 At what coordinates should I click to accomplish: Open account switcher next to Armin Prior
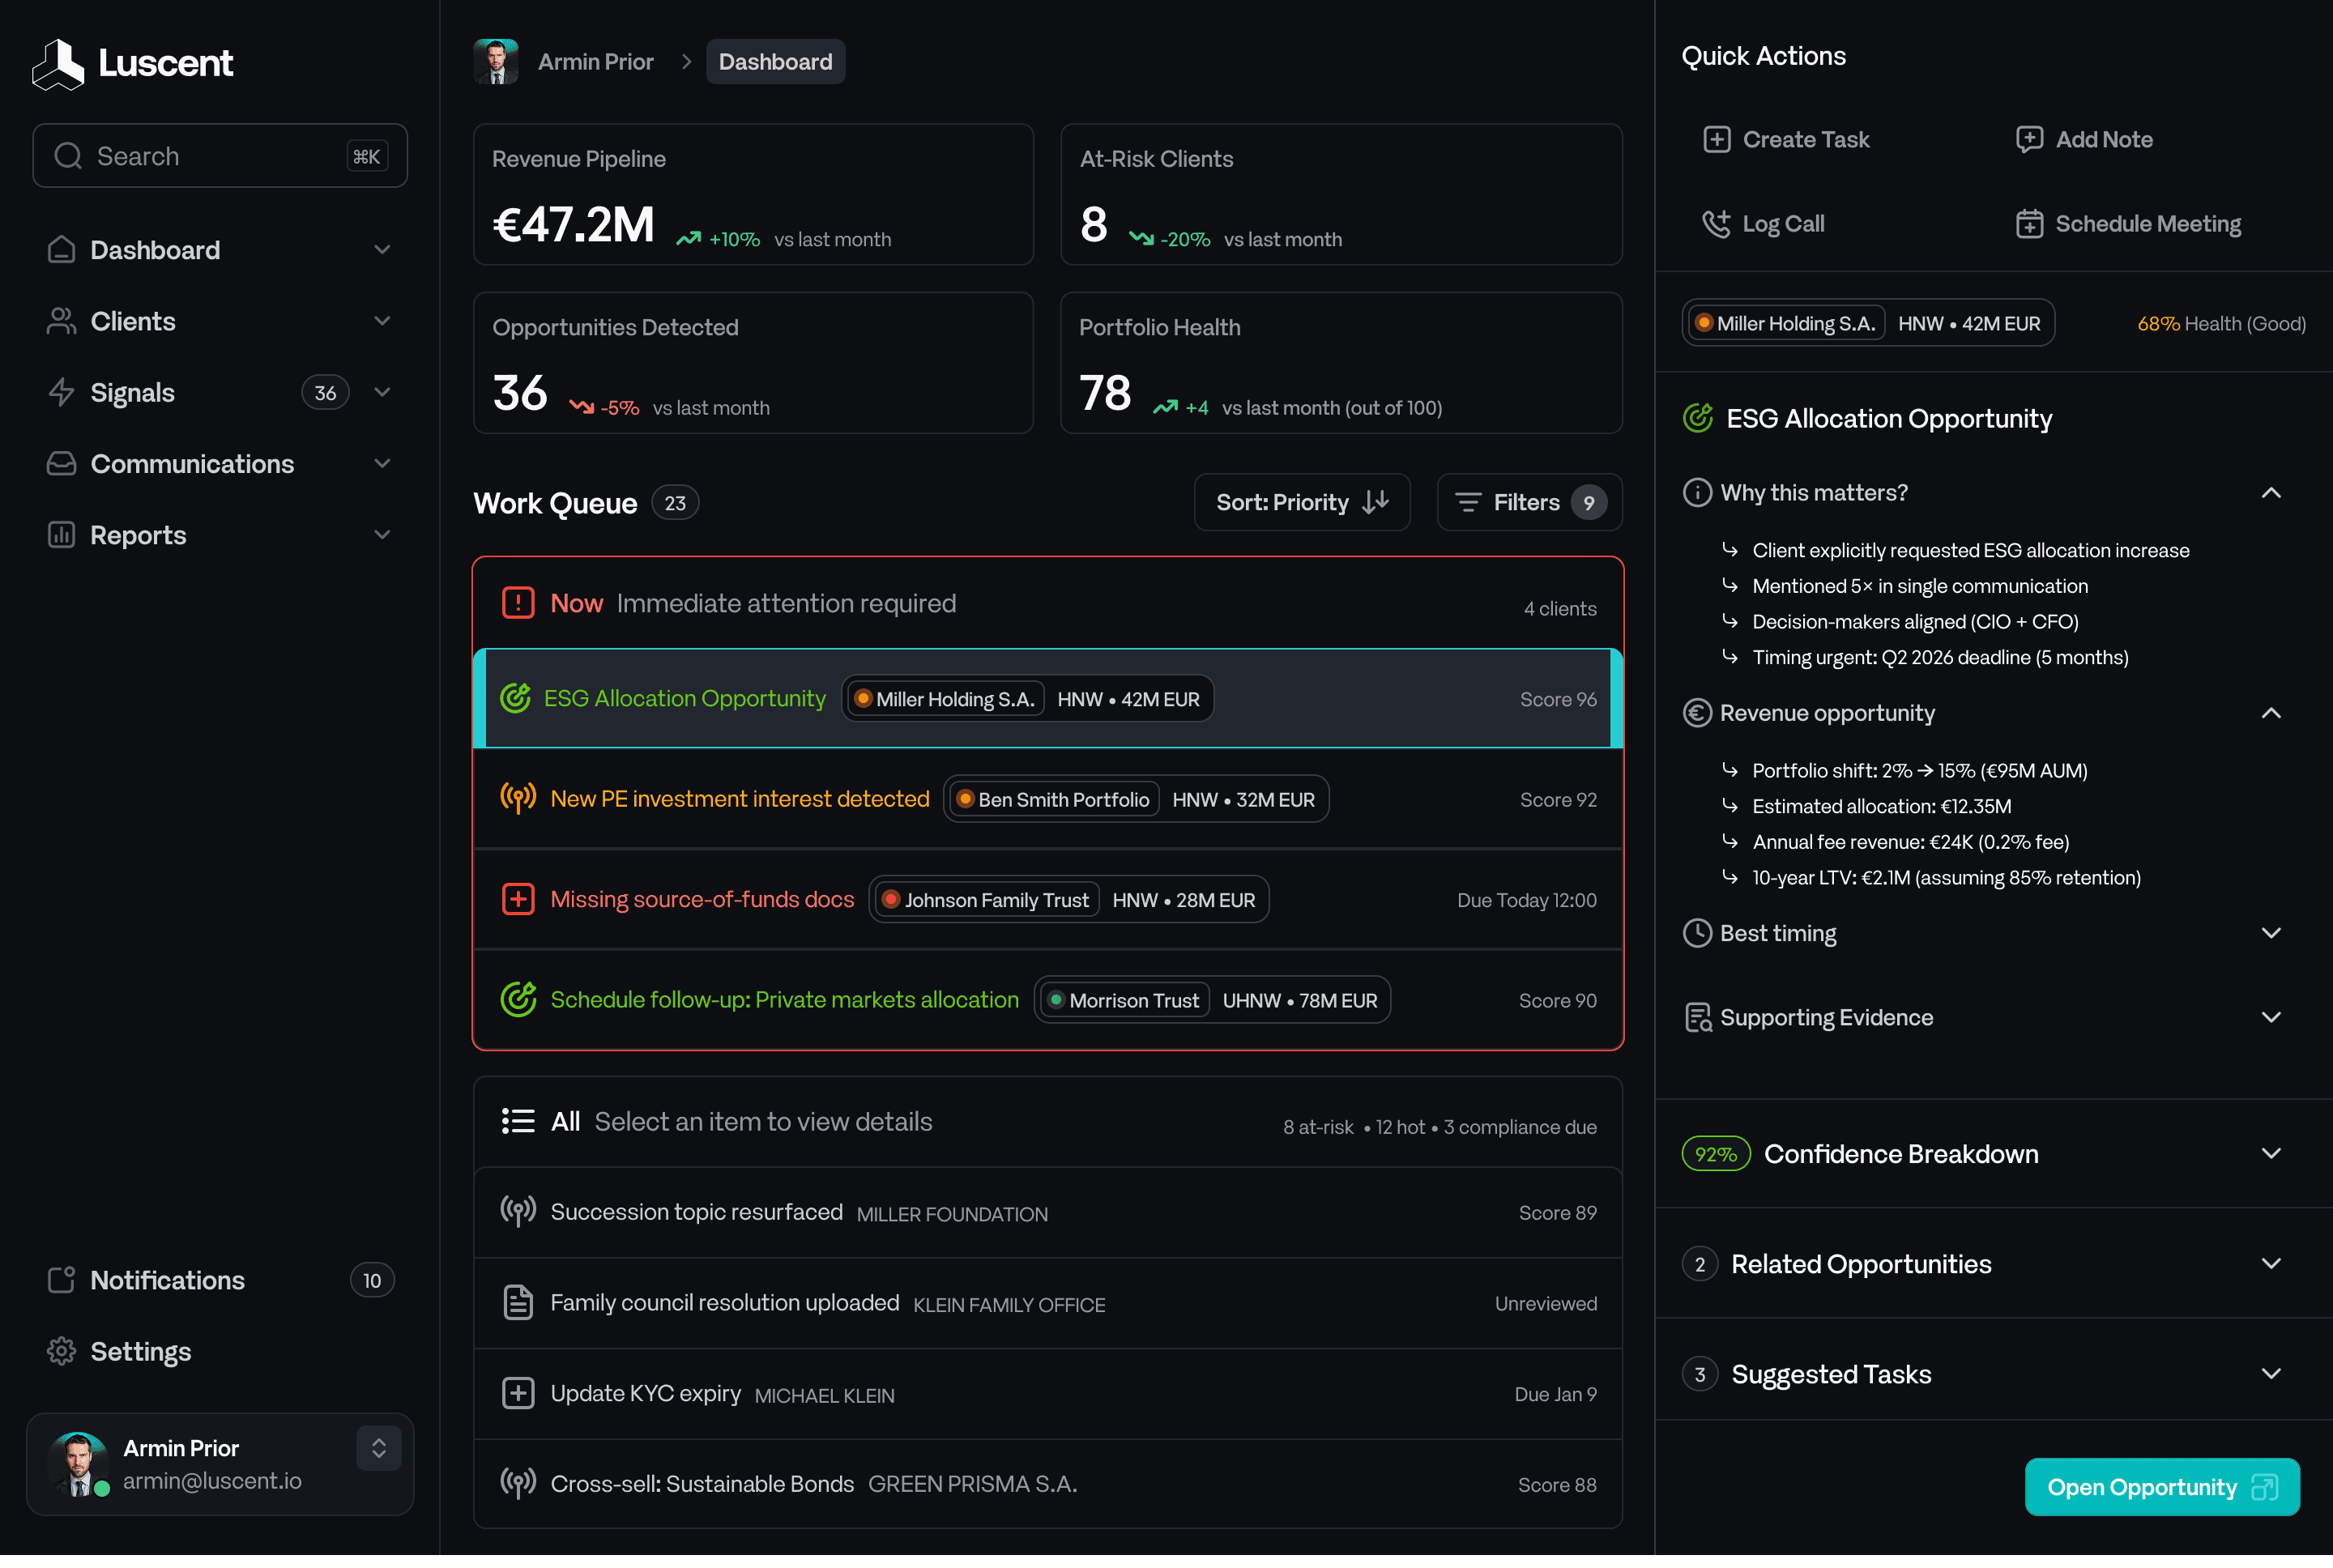[378, 1448]
